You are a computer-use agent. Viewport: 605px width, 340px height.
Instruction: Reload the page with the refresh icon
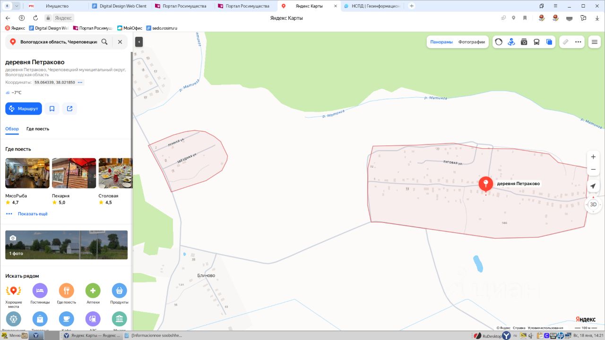[35, 18]
